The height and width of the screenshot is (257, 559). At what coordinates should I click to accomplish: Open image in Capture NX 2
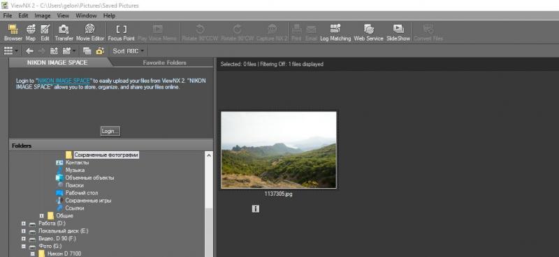click(x=272, y=33)
